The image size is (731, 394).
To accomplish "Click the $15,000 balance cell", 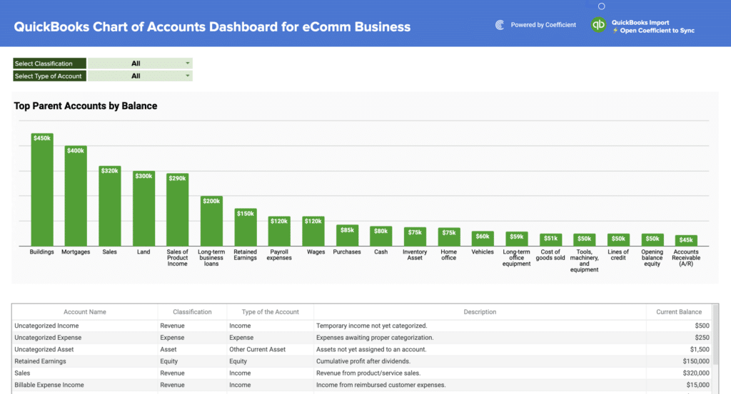I will tap(679, 385).
